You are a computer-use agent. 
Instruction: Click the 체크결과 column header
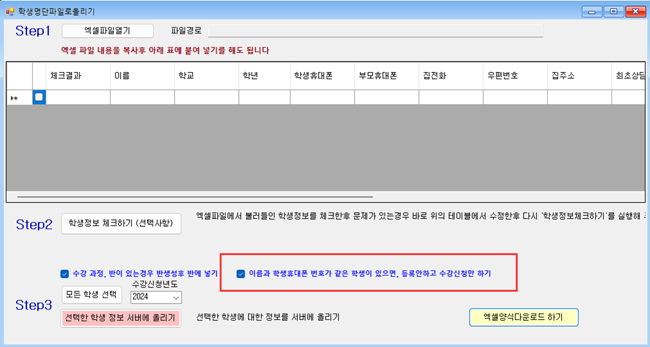[x=78, y=76]
